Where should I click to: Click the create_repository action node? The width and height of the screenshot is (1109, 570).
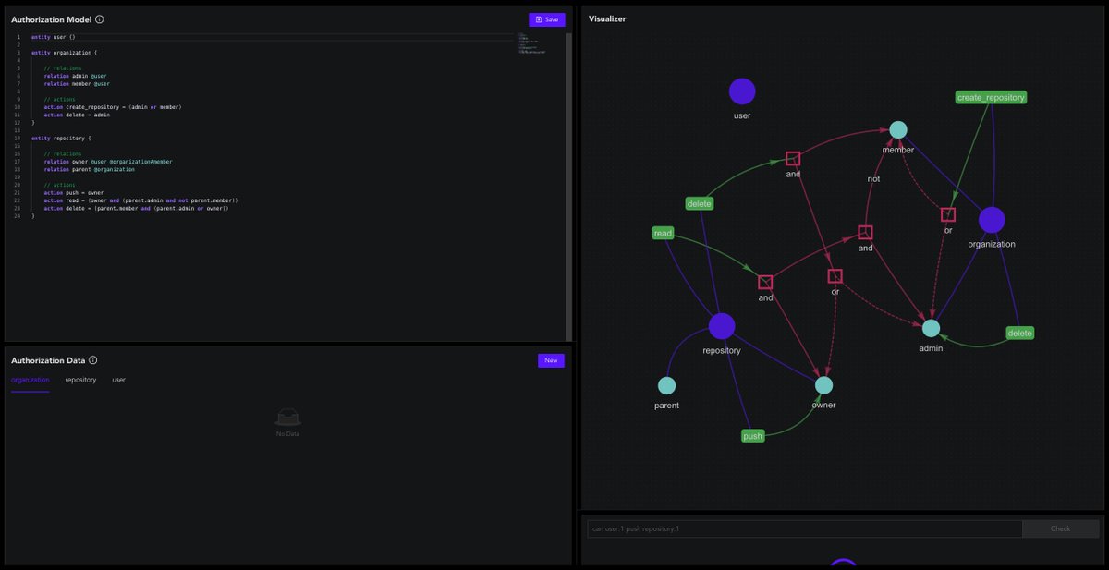click(x=991, y=97)
